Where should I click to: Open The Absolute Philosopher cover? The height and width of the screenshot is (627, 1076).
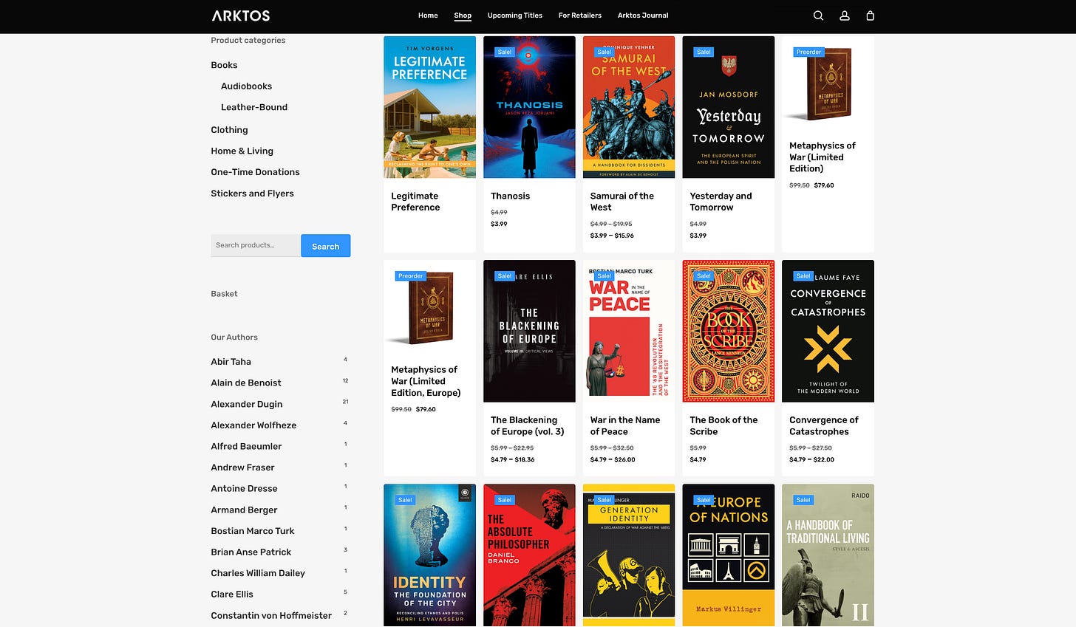click(529, 555)
